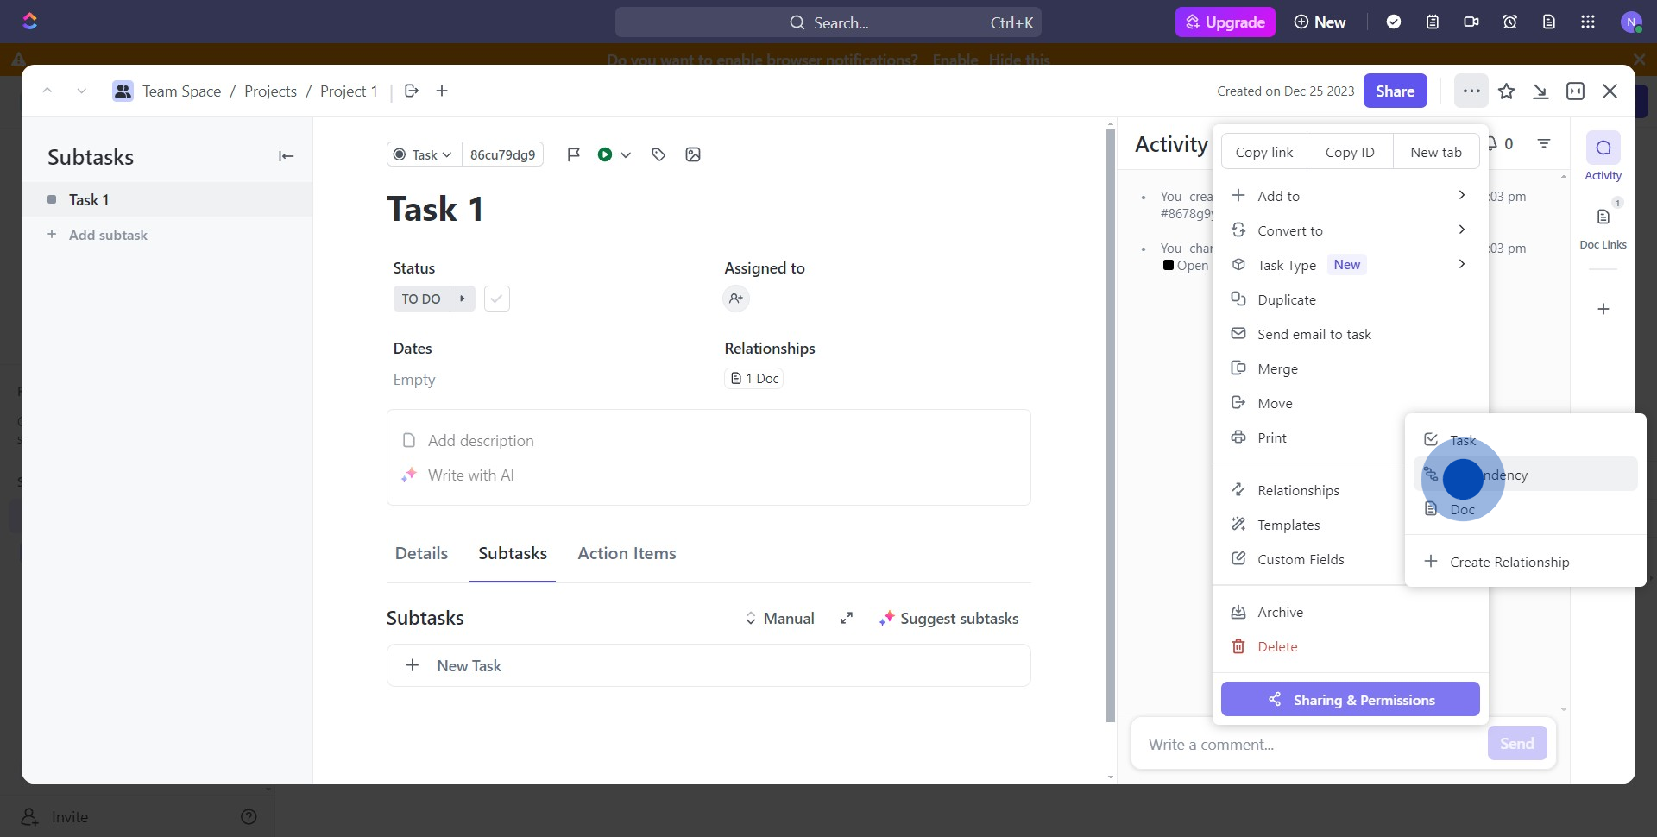Add task to favorites star
1657x837 pixels.
coord(1506,91)
